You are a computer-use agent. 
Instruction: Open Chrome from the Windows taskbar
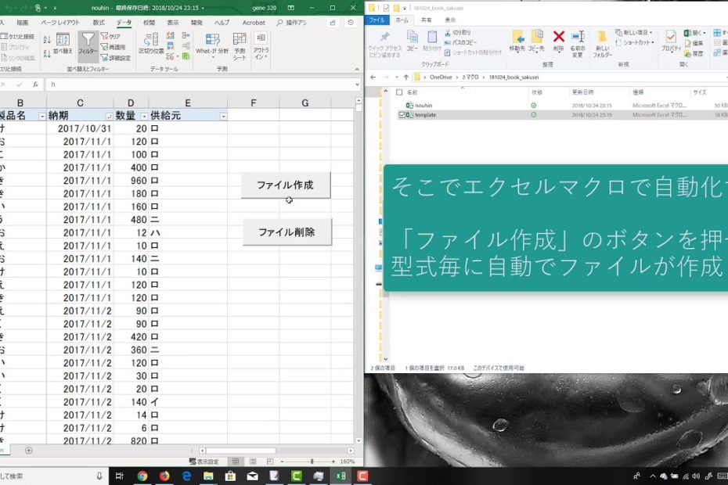pyautogui.click(x=142, y=475)
